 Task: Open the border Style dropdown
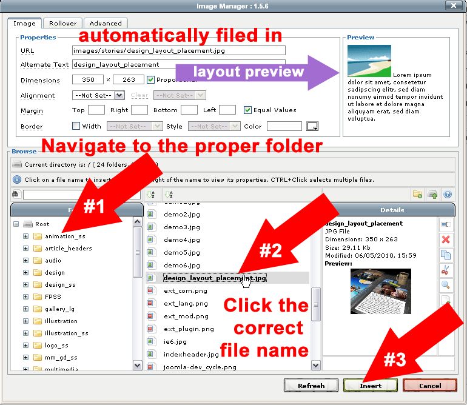[x=214, y=126]
